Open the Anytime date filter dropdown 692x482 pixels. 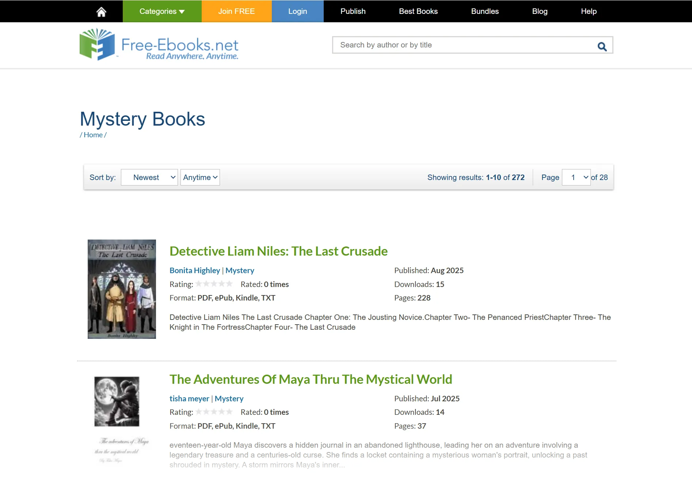point(200,177)
